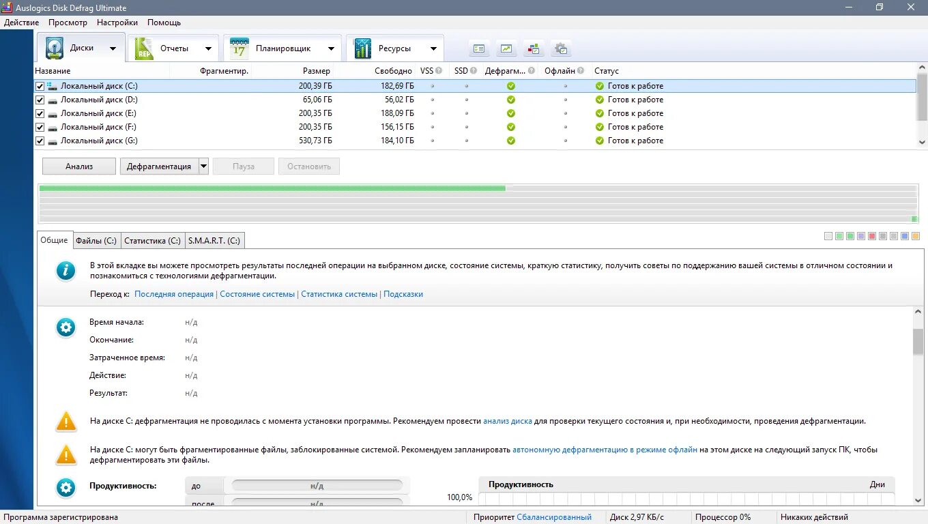Click the help icon next to Дефрагм… column

coord(531,70)
